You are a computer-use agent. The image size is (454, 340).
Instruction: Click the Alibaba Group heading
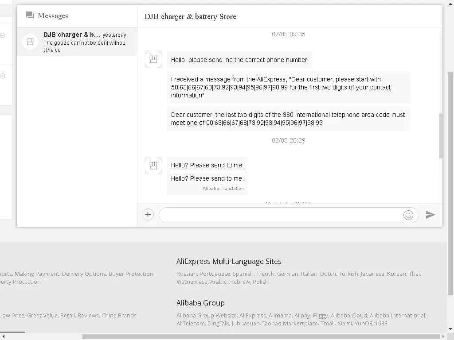[x=200, y=303]
